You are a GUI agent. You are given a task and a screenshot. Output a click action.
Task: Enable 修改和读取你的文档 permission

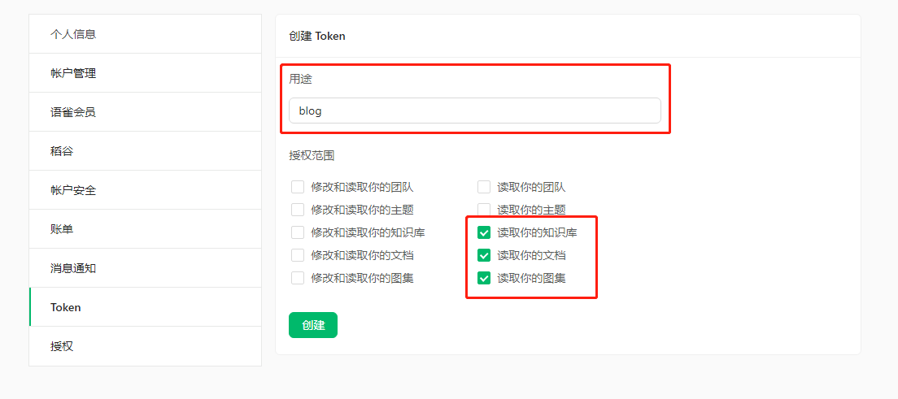(x=298, y=255)
